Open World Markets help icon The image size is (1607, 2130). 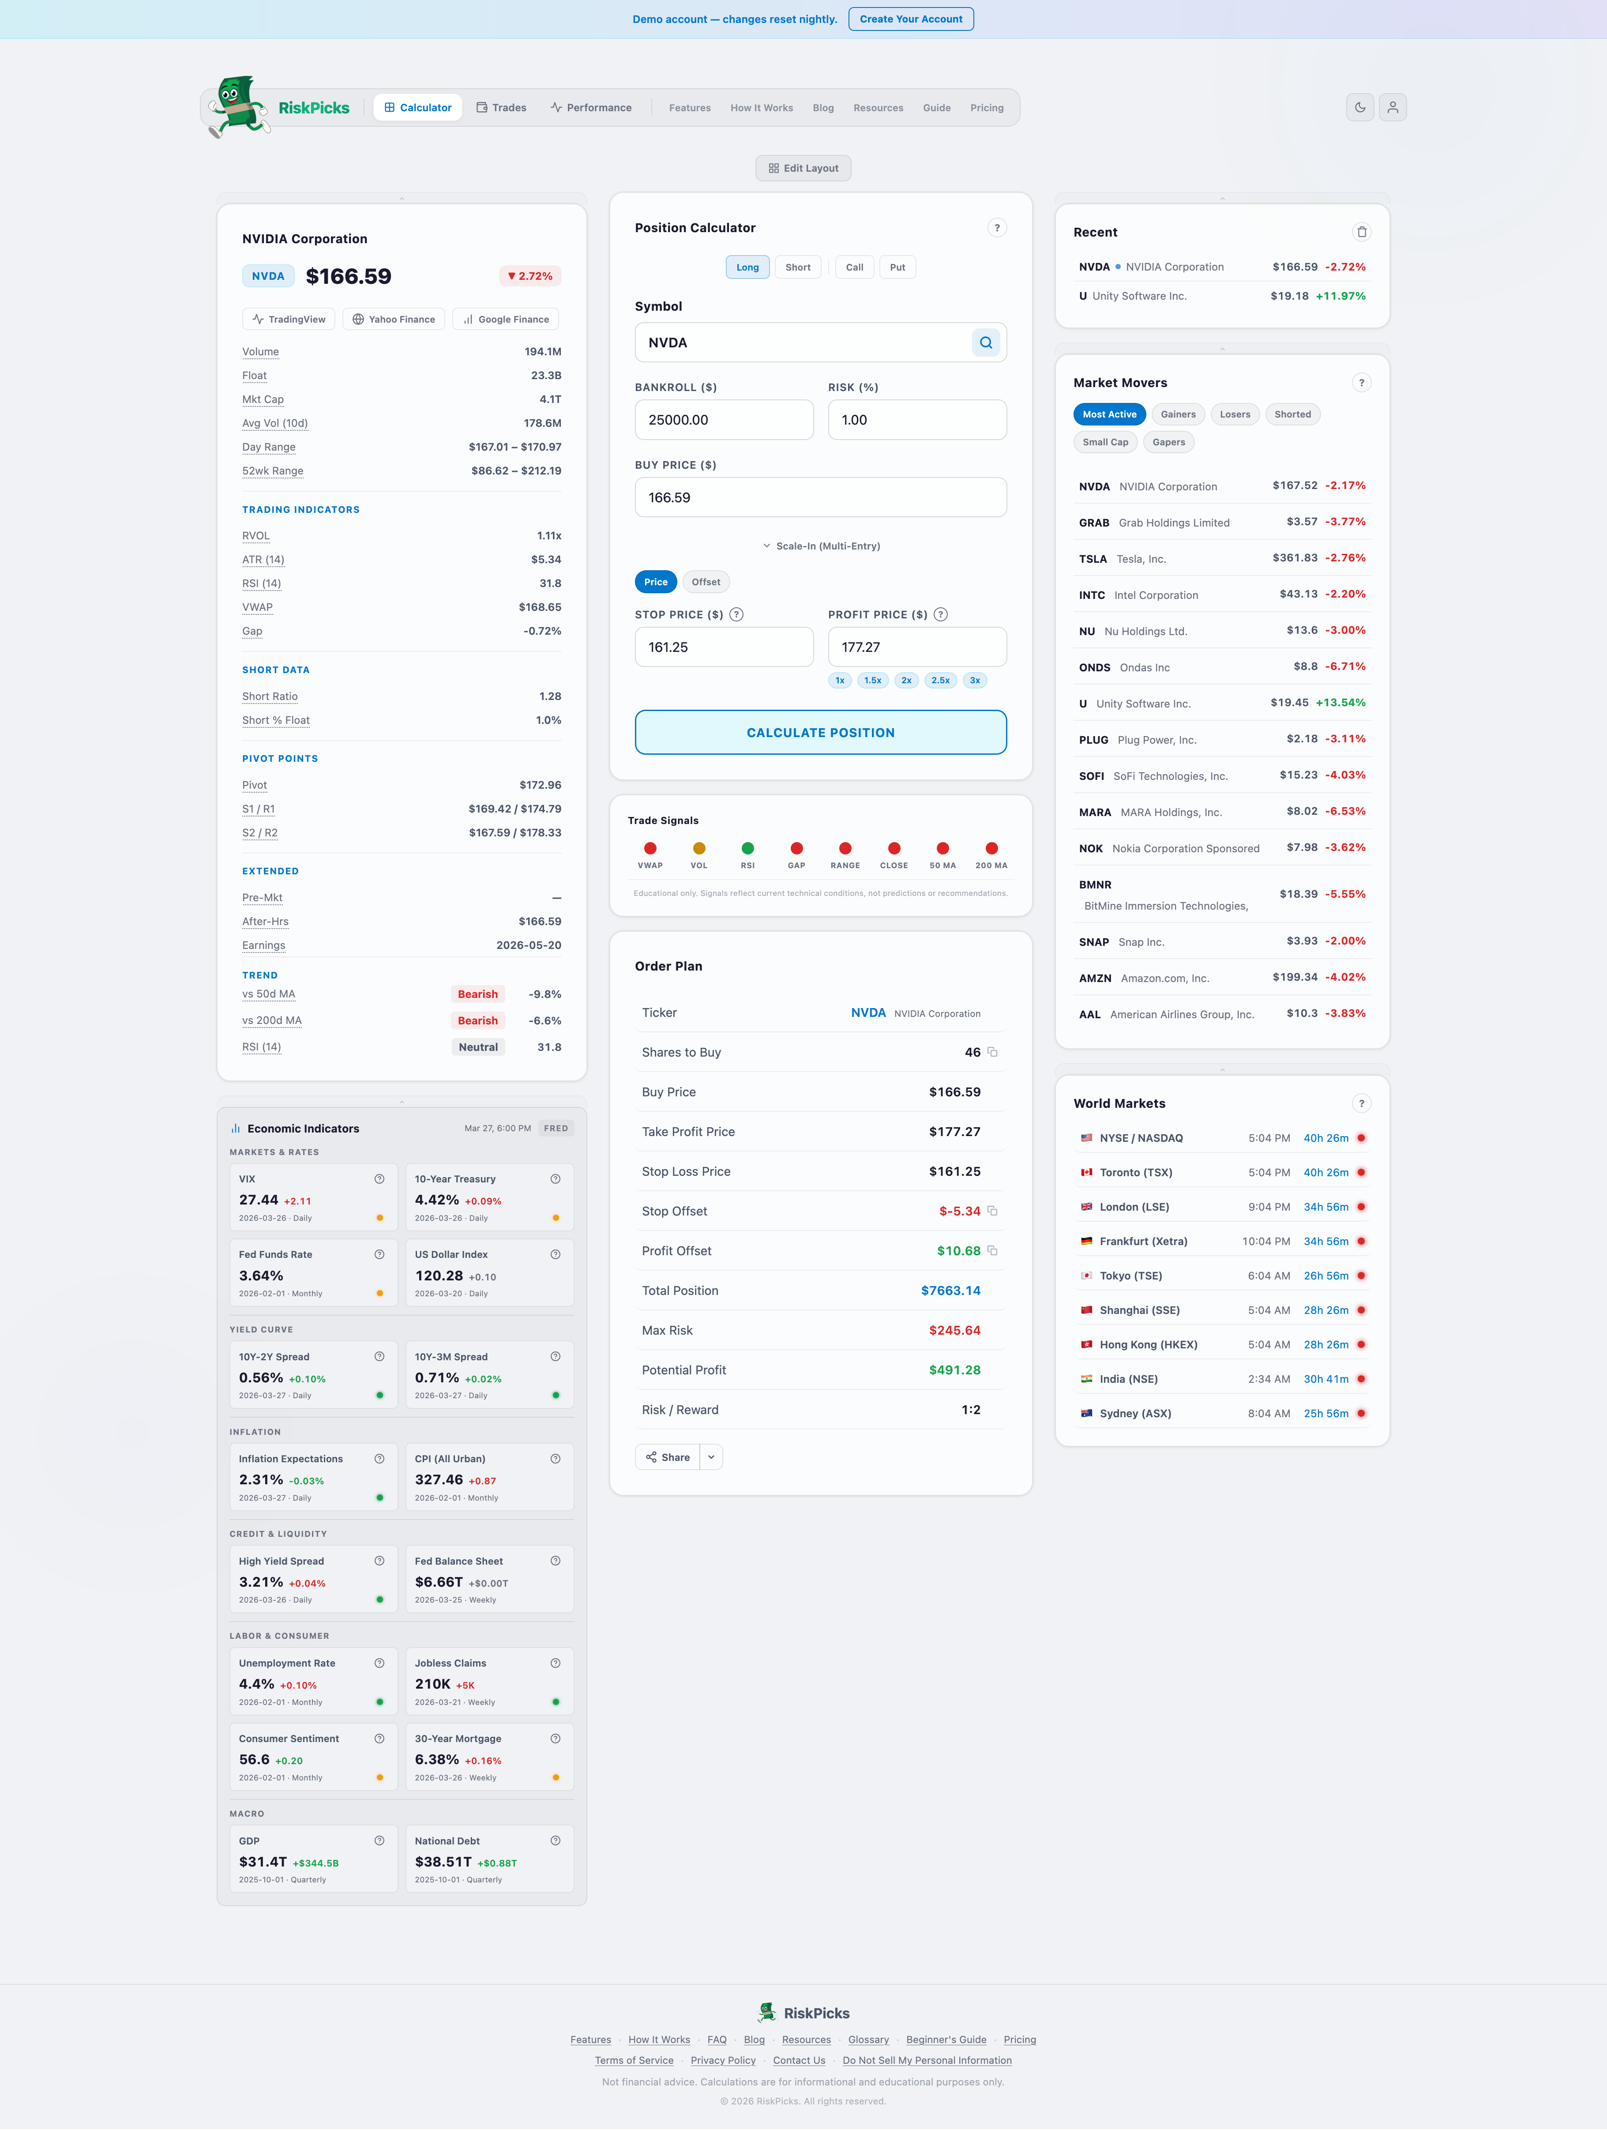tap(1362, 1103)
